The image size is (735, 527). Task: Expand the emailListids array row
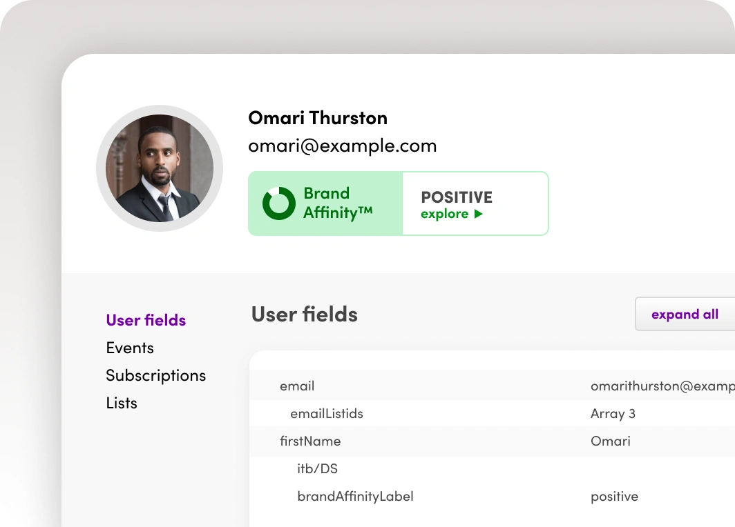[492, 413]
